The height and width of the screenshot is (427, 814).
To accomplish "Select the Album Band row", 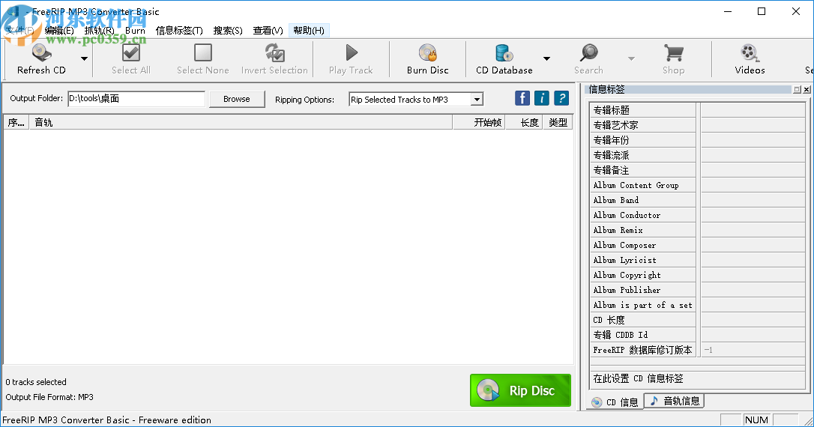I will click(698, 200).
